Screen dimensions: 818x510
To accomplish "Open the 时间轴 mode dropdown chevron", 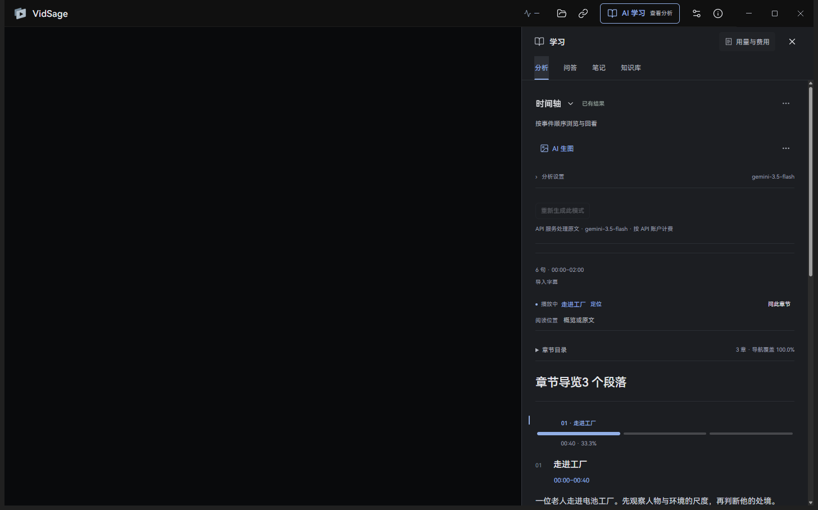I will [570, 103].
